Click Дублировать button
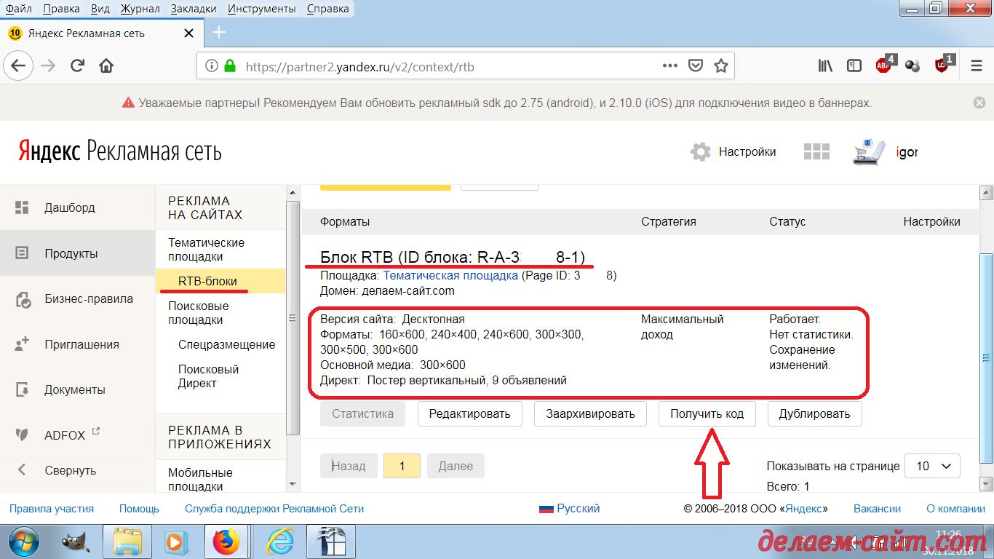 (815, 413)
